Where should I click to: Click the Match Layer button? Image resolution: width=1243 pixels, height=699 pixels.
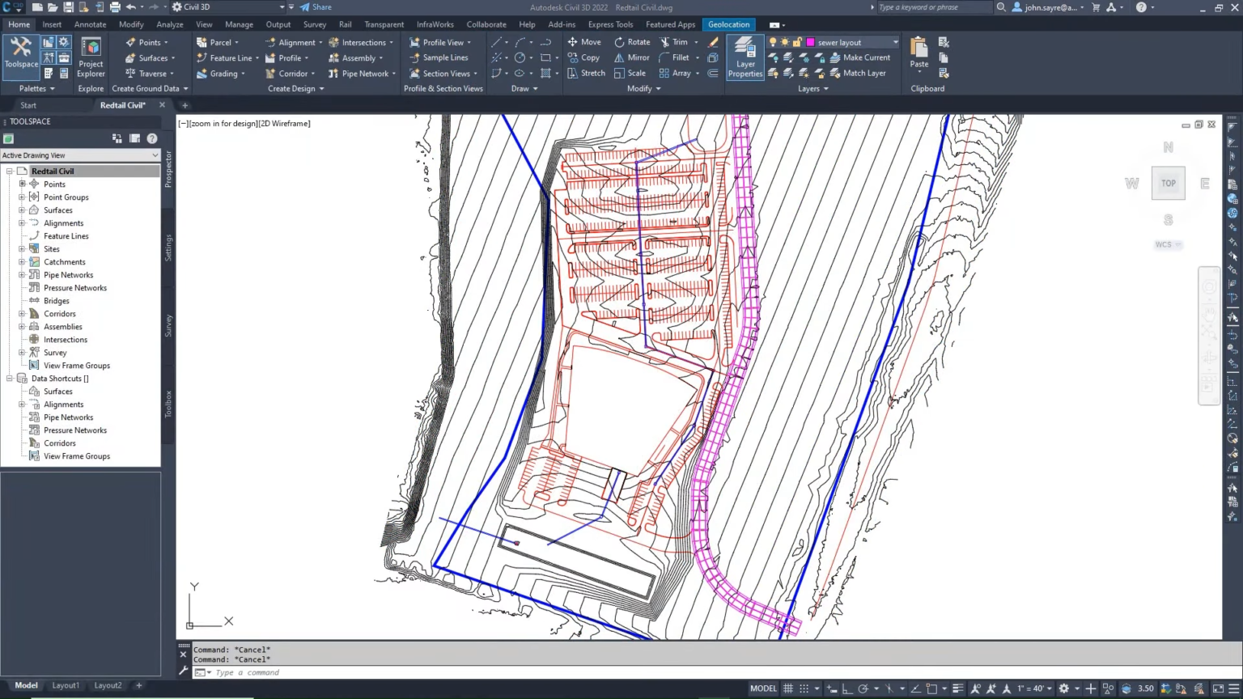tap(858, 73)
